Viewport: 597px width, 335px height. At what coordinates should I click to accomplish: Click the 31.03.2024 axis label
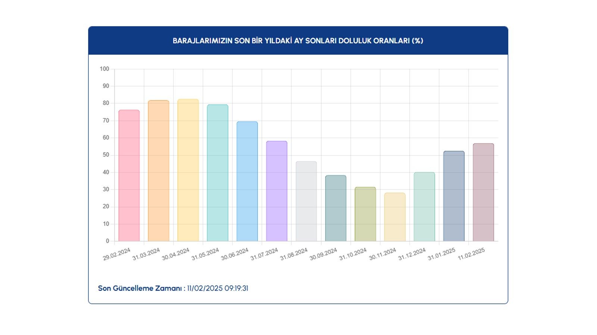146,254
